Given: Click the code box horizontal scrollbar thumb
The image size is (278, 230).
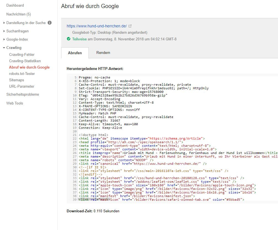Looking at the screenshot, I should (94, 199).
